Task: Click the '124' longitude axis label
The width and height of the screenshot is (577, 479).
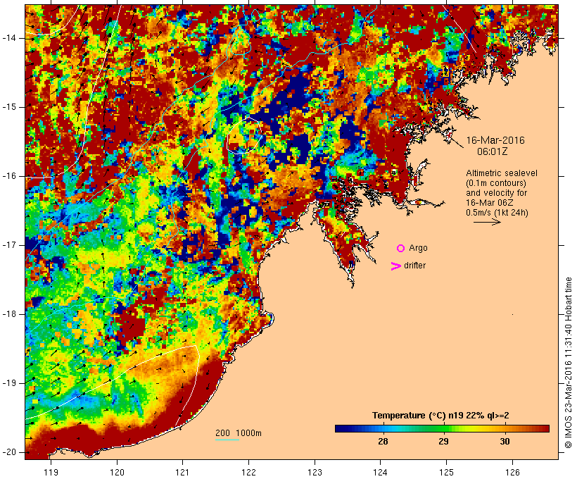Action: pos(381,472)
